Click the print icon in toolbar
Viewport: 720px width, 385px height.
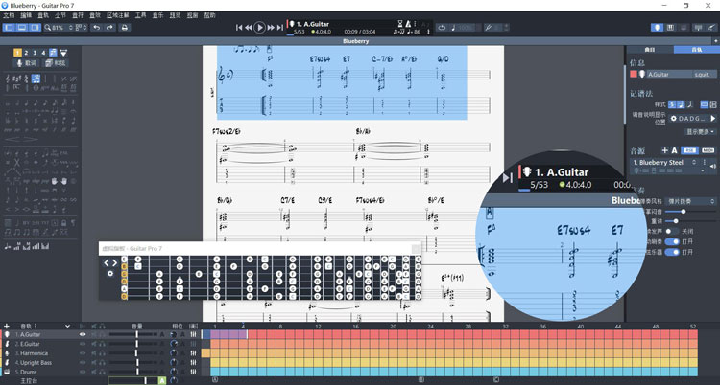coord(125,28)
